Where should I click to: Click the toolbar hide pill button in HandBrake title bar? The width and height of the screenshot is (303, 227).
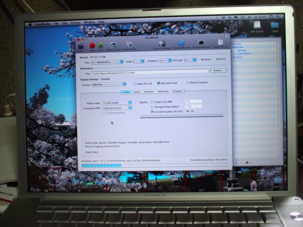(x=226, y=36)
